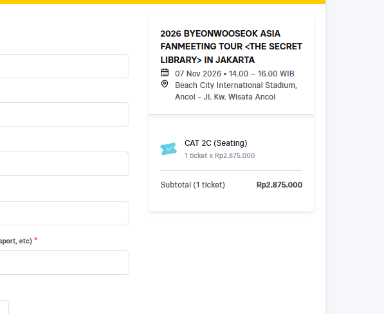Click the Subtotal (1 ticket) label
Viewport: 384px width, 314px height.
[193, 185]
